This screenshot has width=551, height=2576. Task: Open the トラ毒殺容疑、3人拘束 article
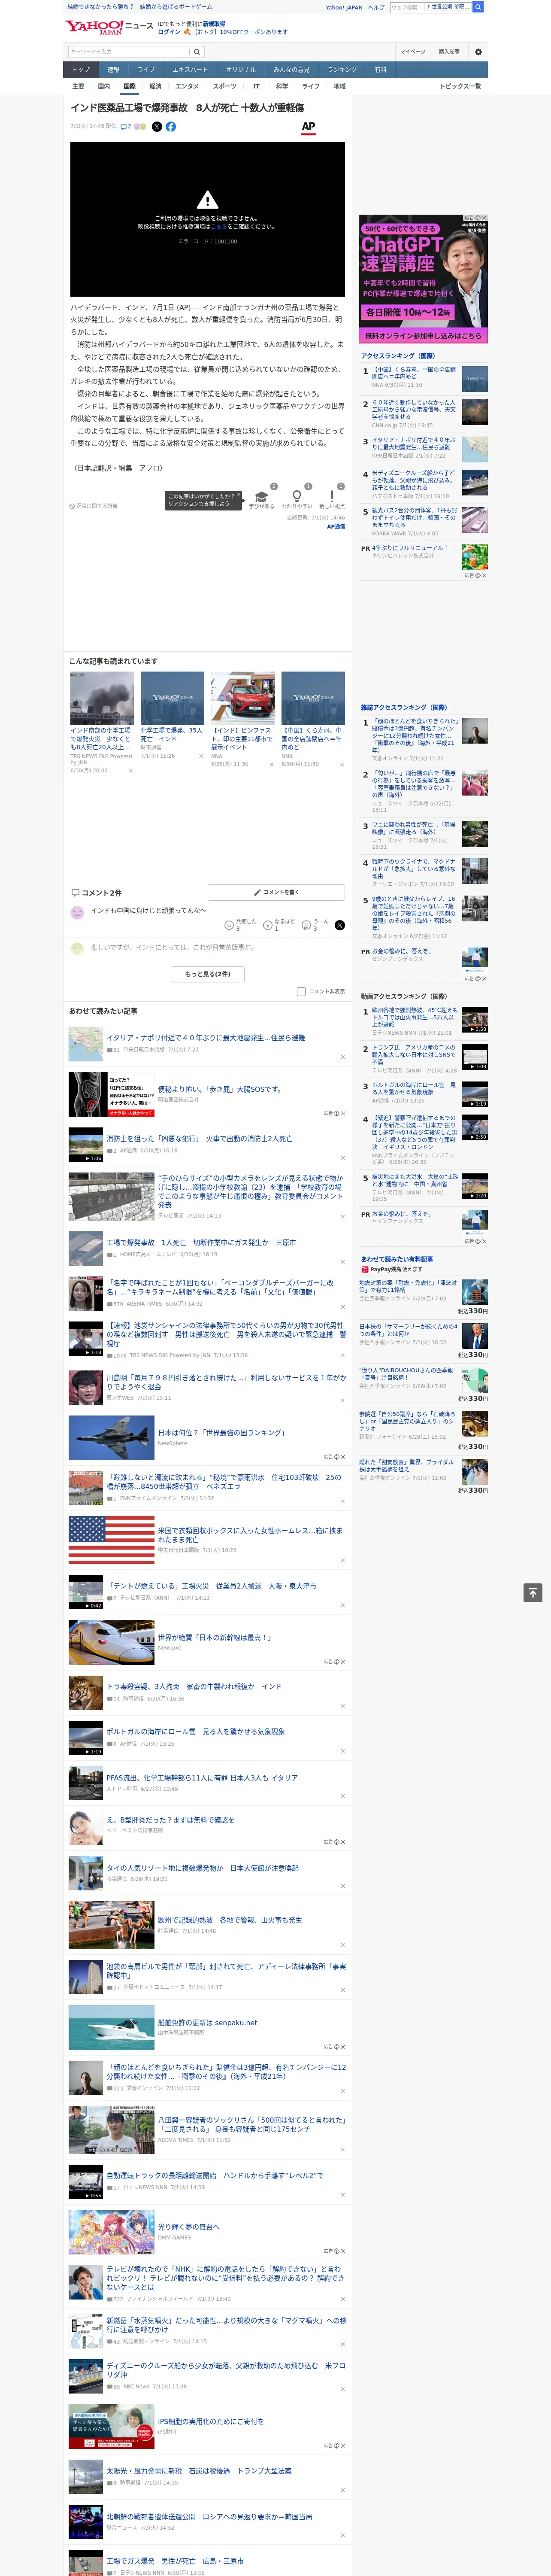194,1686
